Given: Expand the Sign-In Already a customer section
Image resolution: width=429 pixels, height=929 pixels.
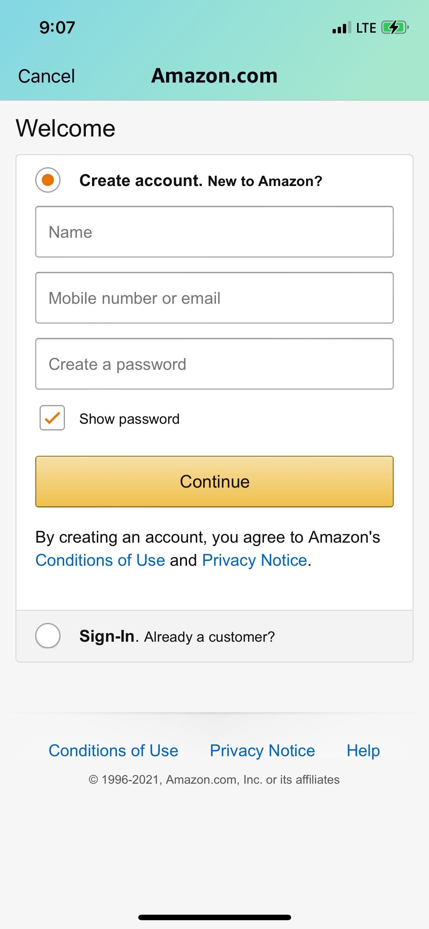Looking at the screenshot, I should [177, 637].
